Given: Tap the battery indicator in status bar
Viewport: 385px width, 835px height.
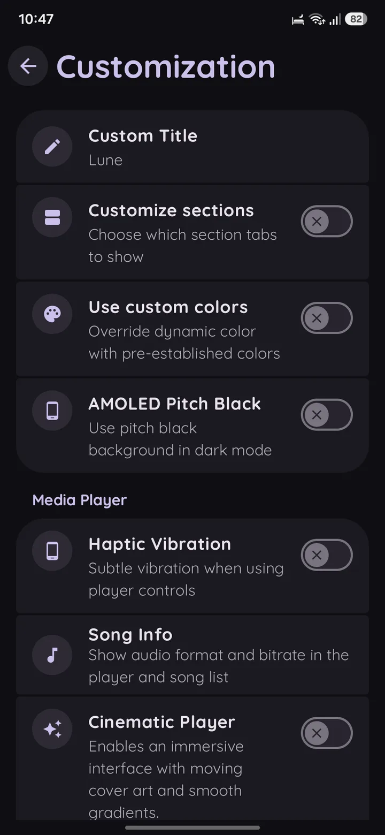Looking at the screenshot, I should tap(356, 19).
